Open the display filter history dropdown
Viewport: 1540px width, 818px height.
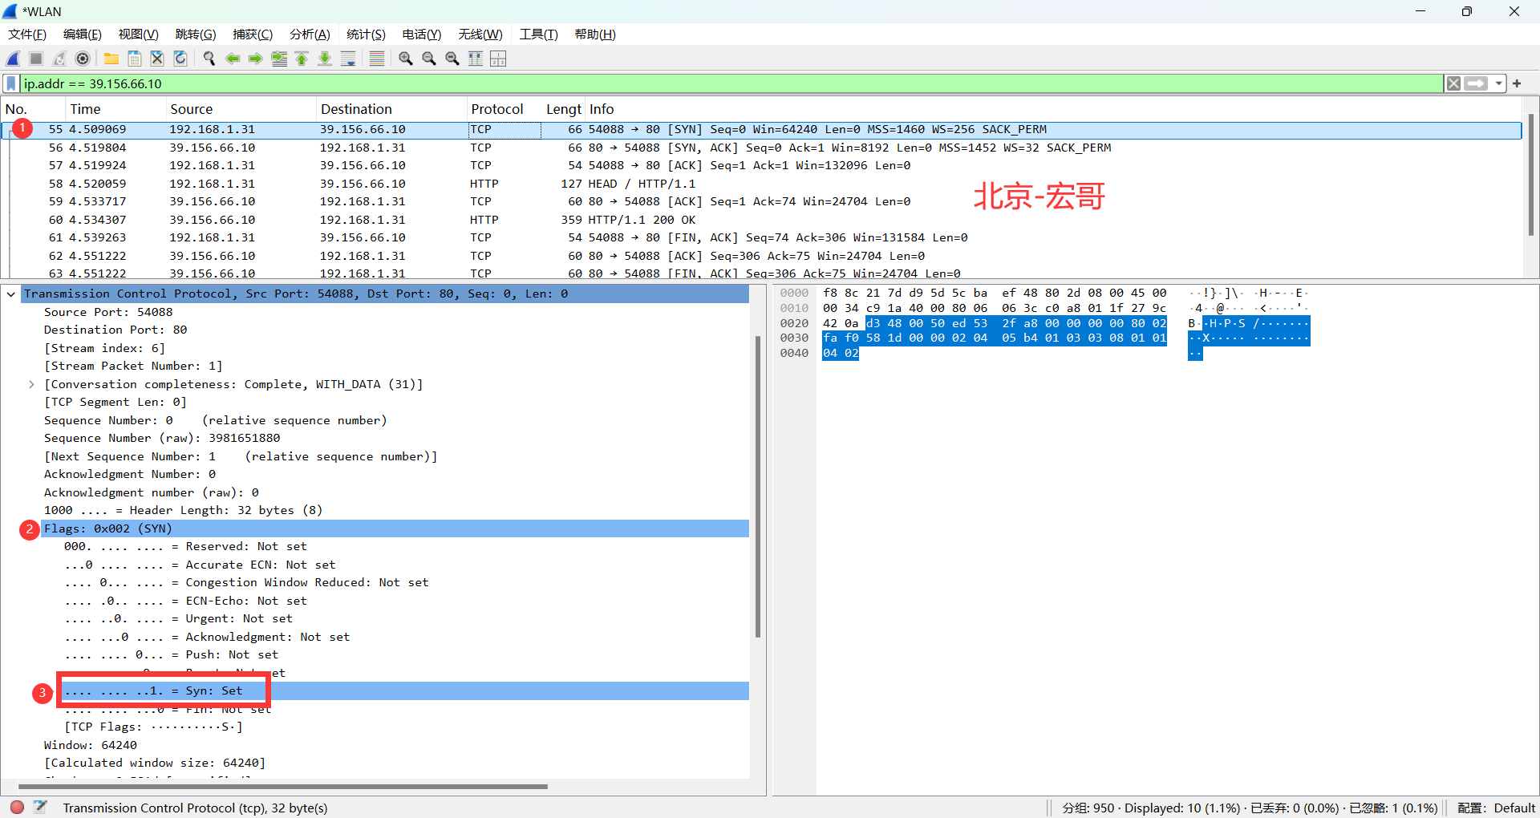tap(1498, 83)
